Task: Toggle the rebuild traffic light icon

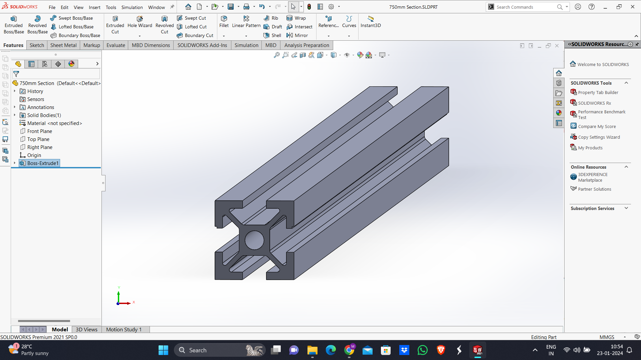Action: [x=309, y=7]
